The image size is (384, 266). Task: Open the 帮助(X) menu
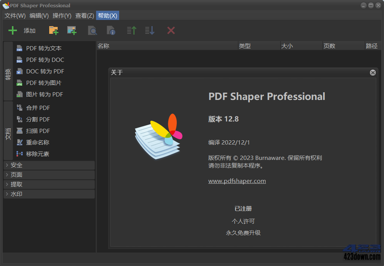click(x=107, y=16)
